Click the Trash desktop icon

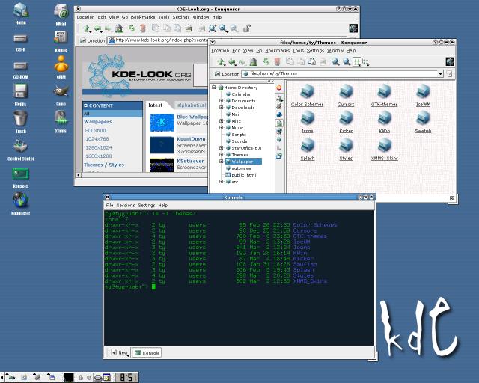20,118
